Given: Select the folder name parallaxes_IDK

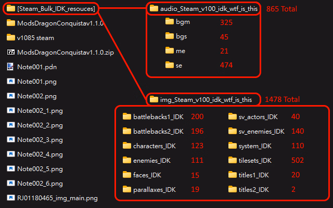Looking at the screenshot, I should click(155, 189).
